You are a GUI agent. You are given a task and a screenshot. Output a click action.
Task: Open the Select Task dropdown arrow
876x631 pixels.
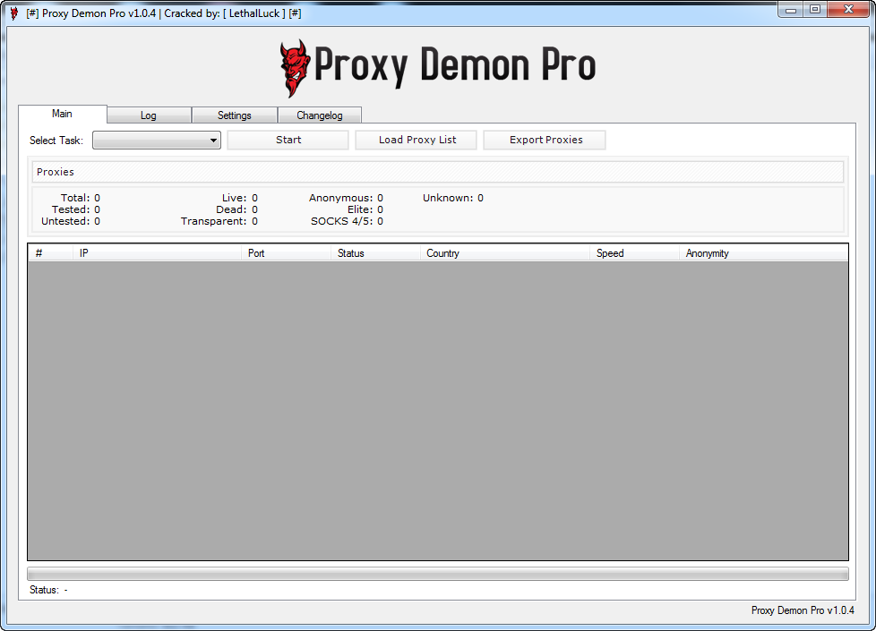pos(213,141)
